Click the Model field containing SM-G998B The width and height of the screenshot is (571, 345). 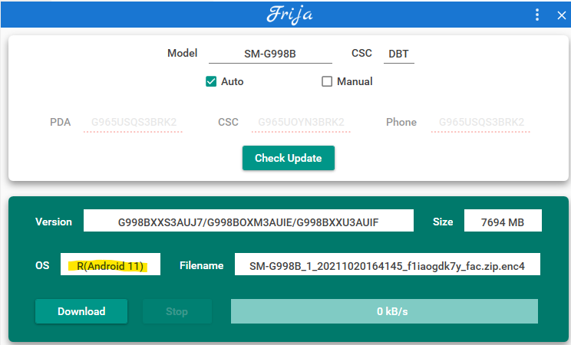pyautogui.click(x=270, y=54)
